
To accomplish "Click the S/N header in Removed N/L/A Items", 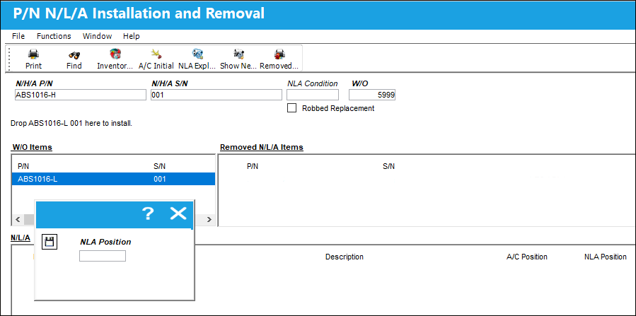I will click(388, 166).
